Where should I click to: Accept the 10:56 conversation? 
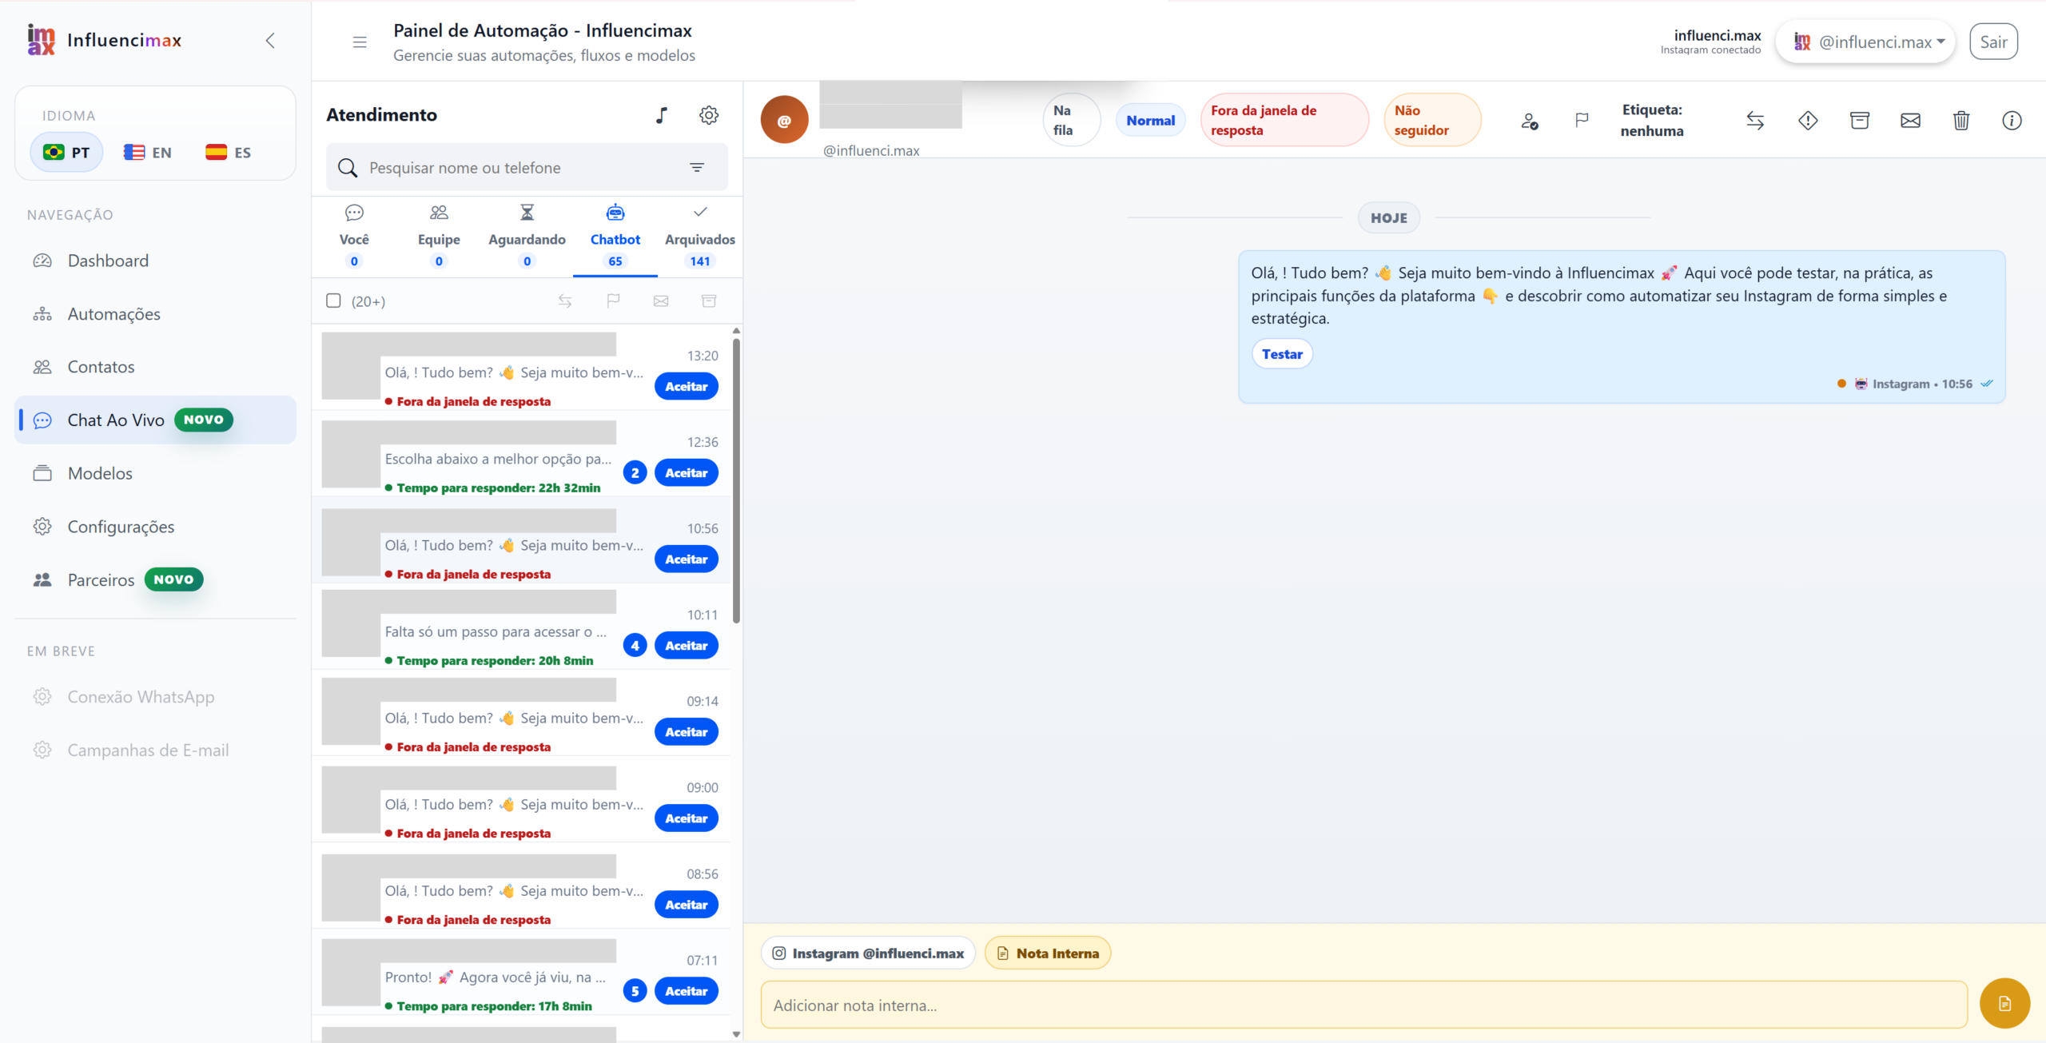[686, 559]
